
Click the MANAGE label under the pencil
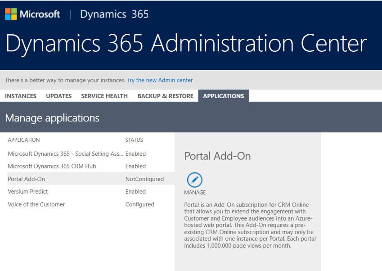tap(195, 193)
